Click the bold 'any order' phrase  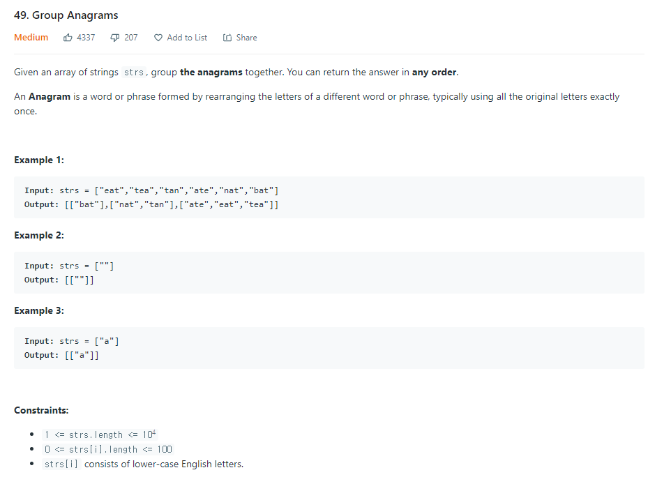[x=435, y=73]
